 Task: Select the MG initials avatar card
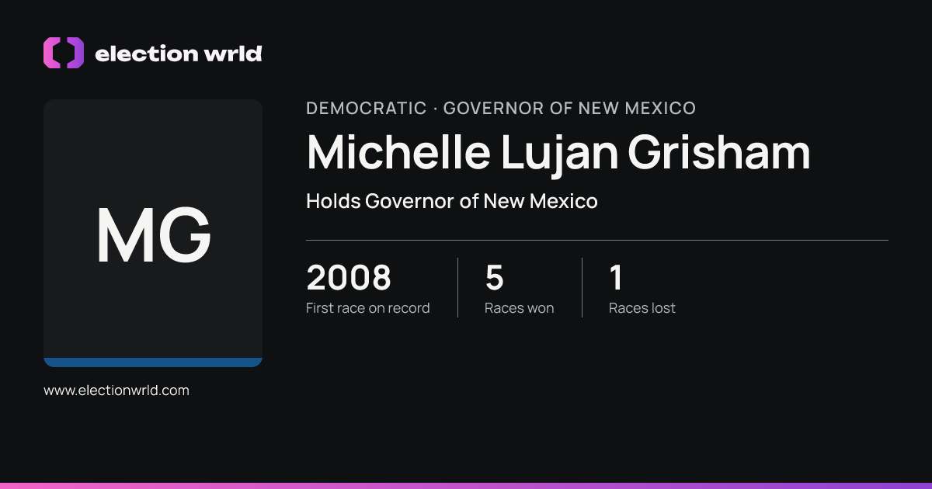click(153, 233)
